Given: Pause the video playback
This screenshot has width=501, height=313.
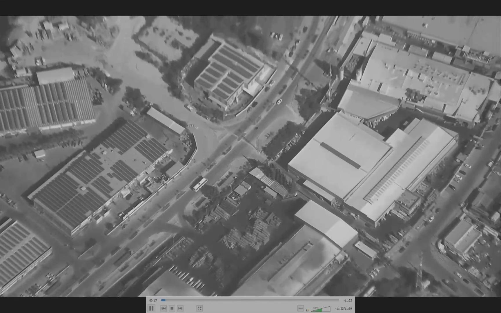Looking at the screenshot, I should click(151, 308).
